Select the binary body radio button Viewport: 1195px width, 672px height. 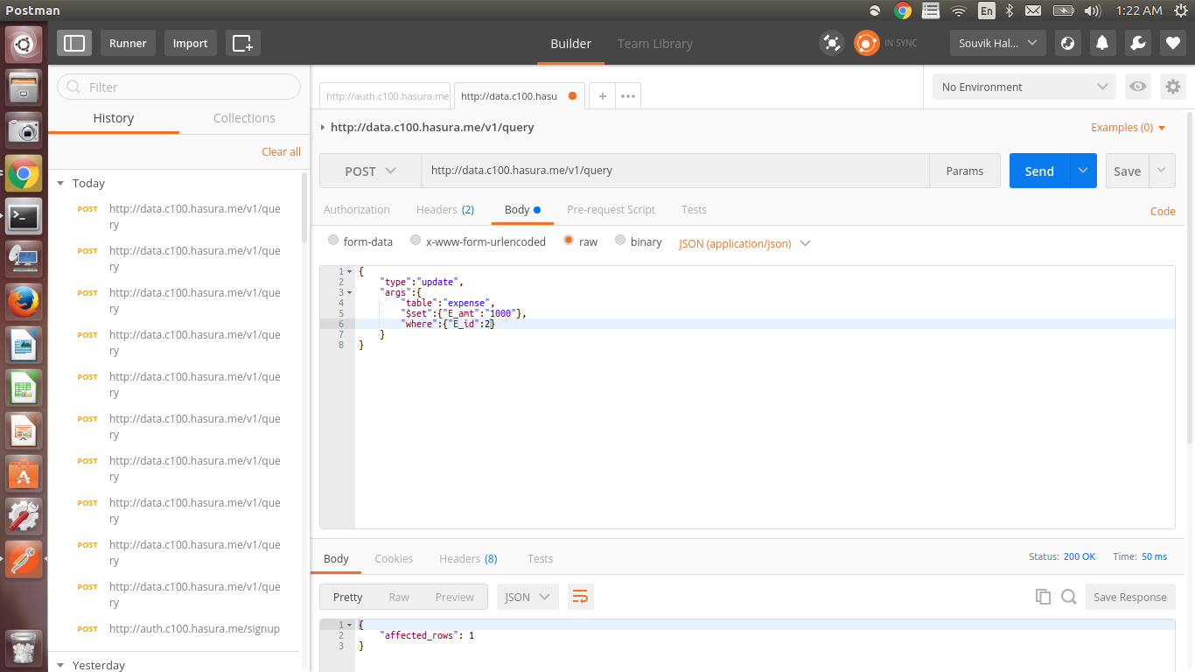[x=620, y=241]
